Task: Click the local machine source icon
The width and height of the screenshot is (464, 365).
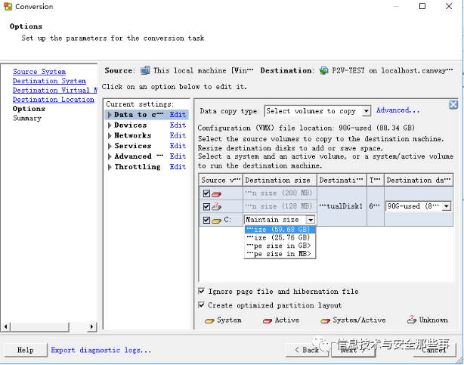Action: (145, 70)
